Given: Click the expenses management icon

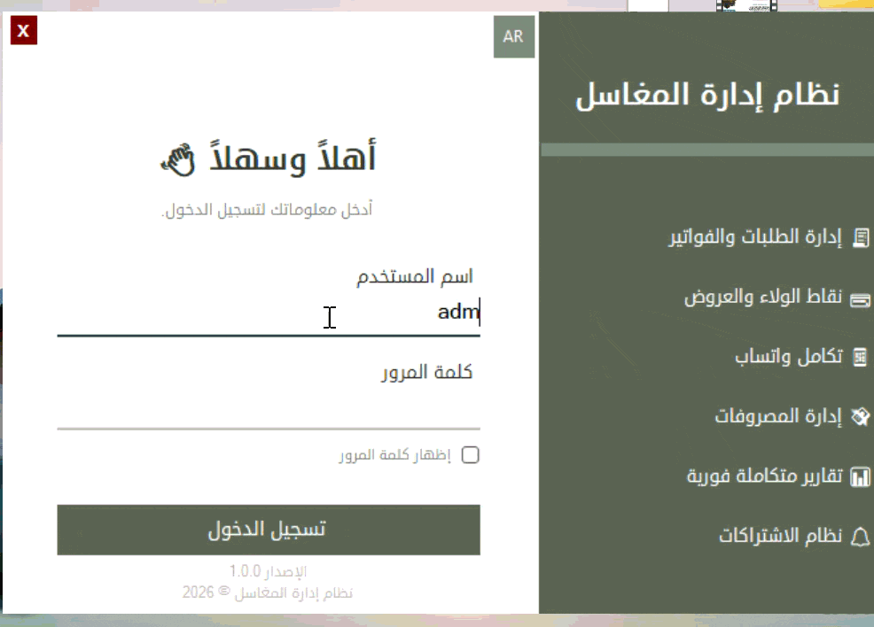Looking at the screenshot, I should (x=860, y=416).
